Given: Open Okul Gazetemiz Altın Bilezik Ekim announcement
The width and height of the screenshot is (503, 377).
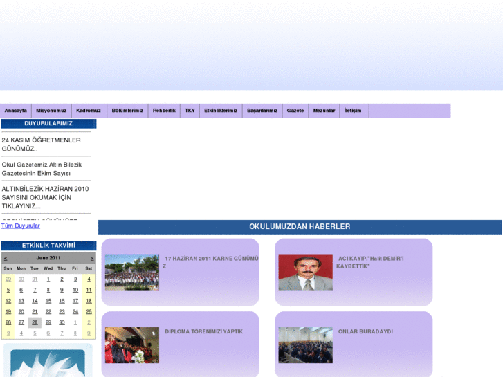Looking at the screenshot, I should [42, 169].
